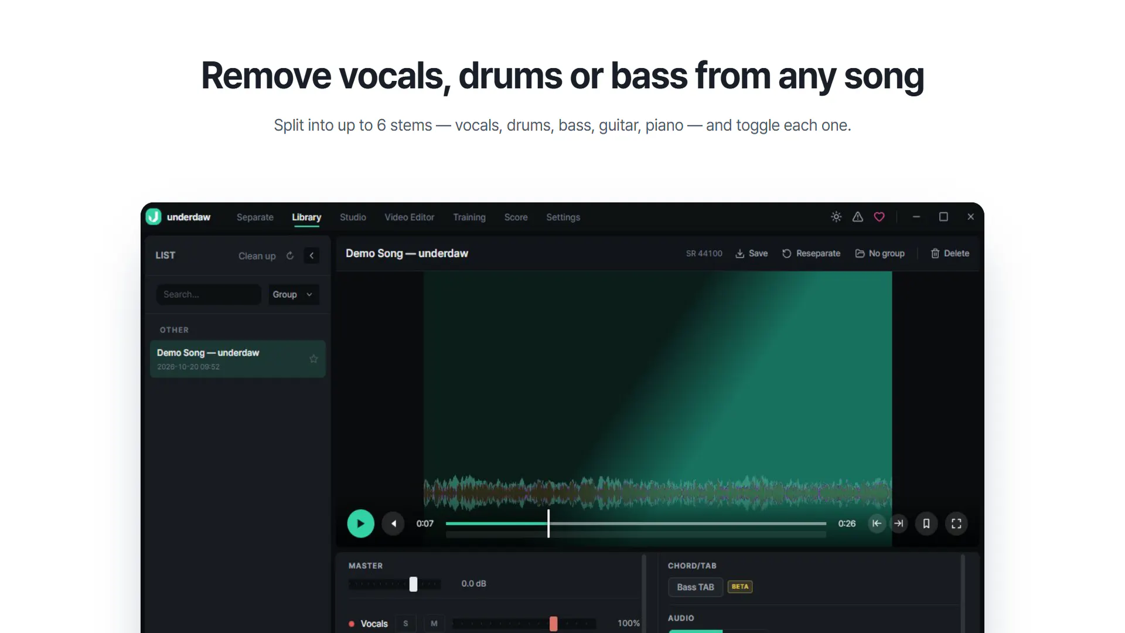This screenshot has width=1125, height=633.
Task: Mute the Vocals stem
Action: [x=434, y=624]
